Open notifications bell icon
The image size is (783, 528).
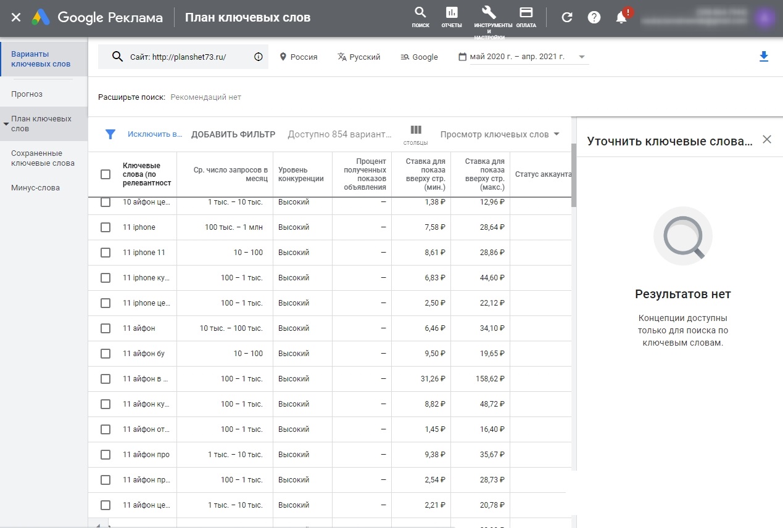pos(621,17)
